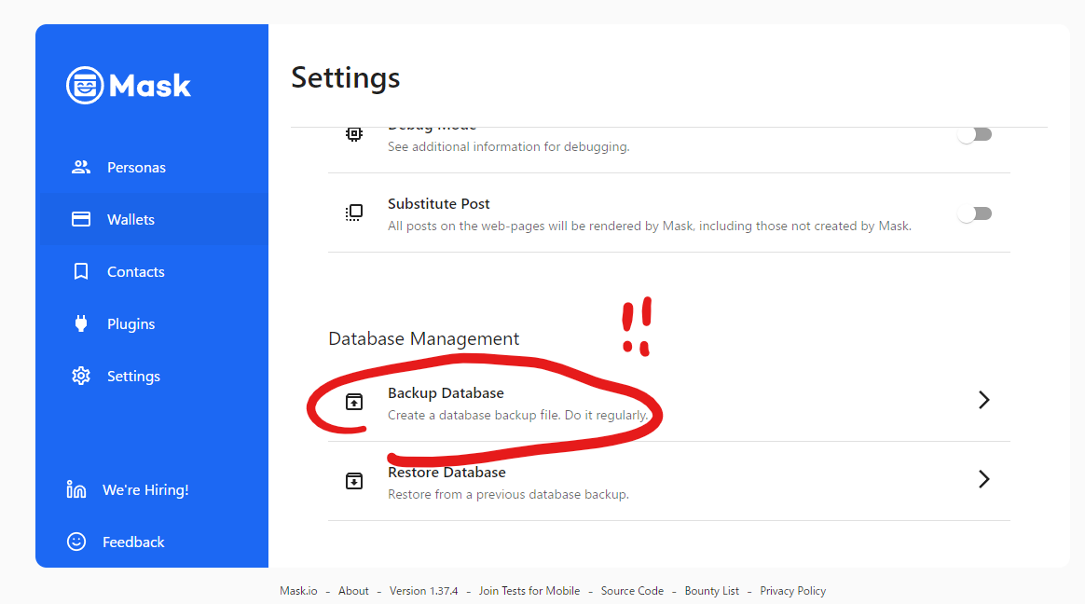
Task: Click the Settings gear icon
Action: coord(81,376)
